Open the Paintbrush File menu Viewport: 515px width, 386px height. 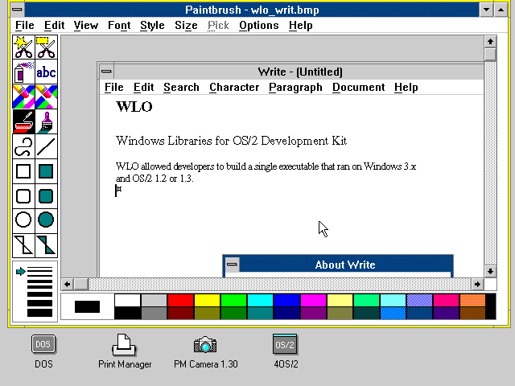25,26
